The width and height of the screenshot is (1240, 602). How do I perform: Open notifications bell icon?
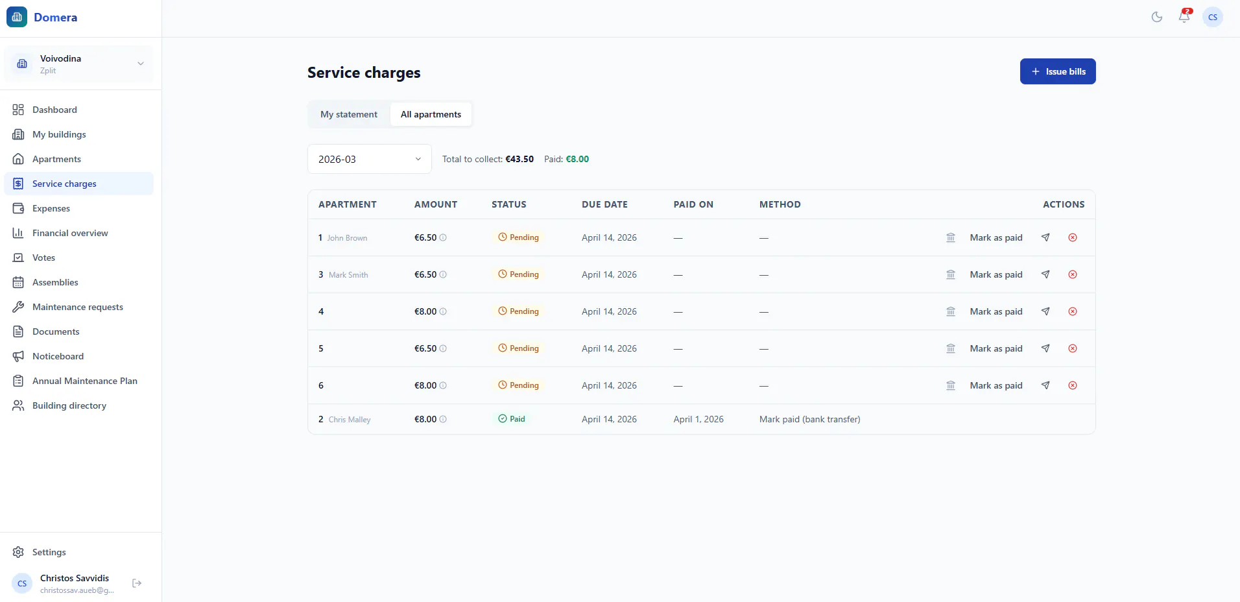1184,17
